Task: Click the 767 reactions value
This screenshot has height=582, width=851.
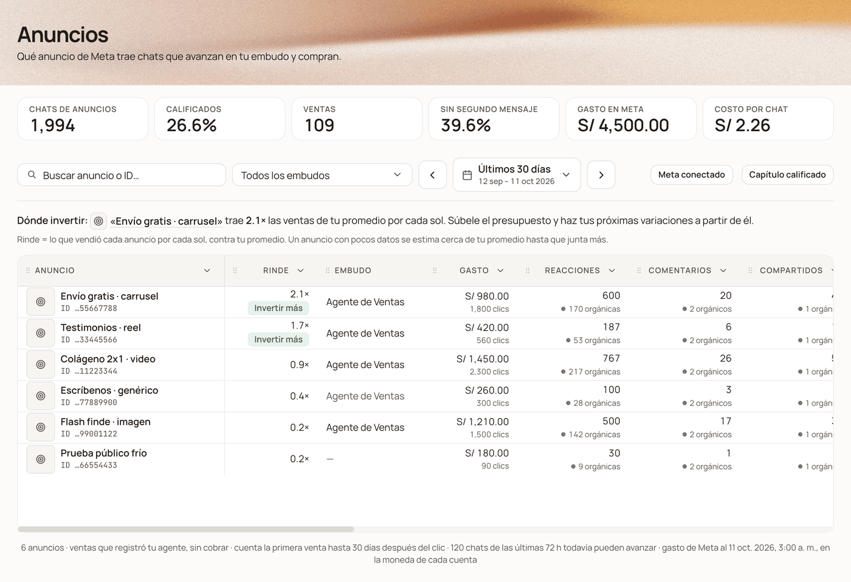Action: click(612, 358)
